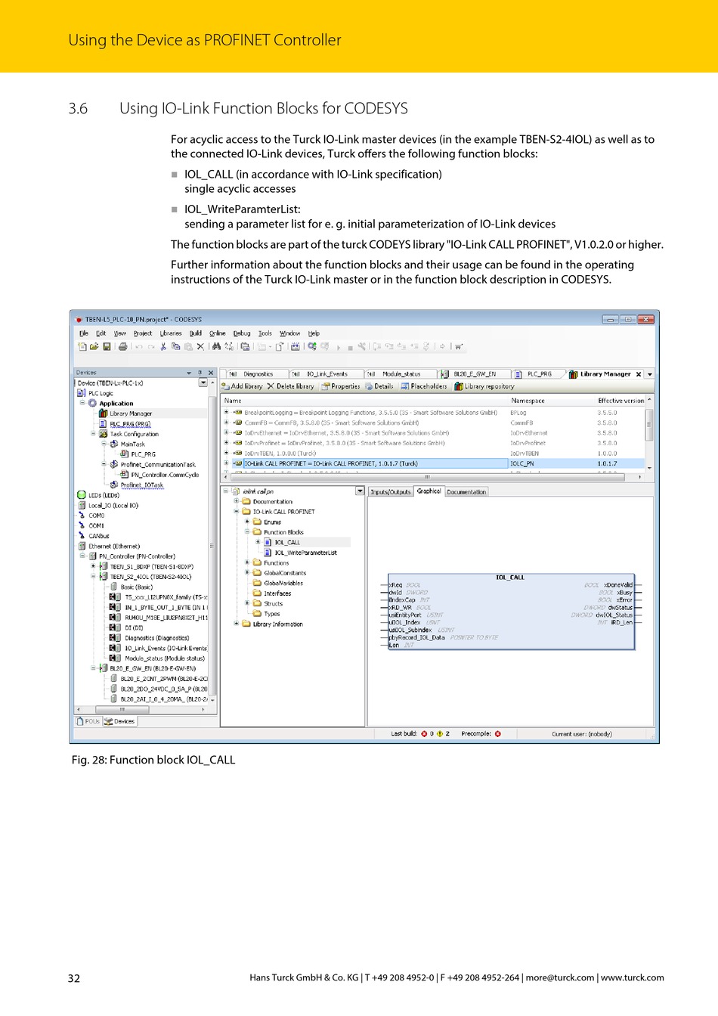Click the Library repository books icon
Viewport: 718px width, 1016px height.
click(x=458, y=386)
